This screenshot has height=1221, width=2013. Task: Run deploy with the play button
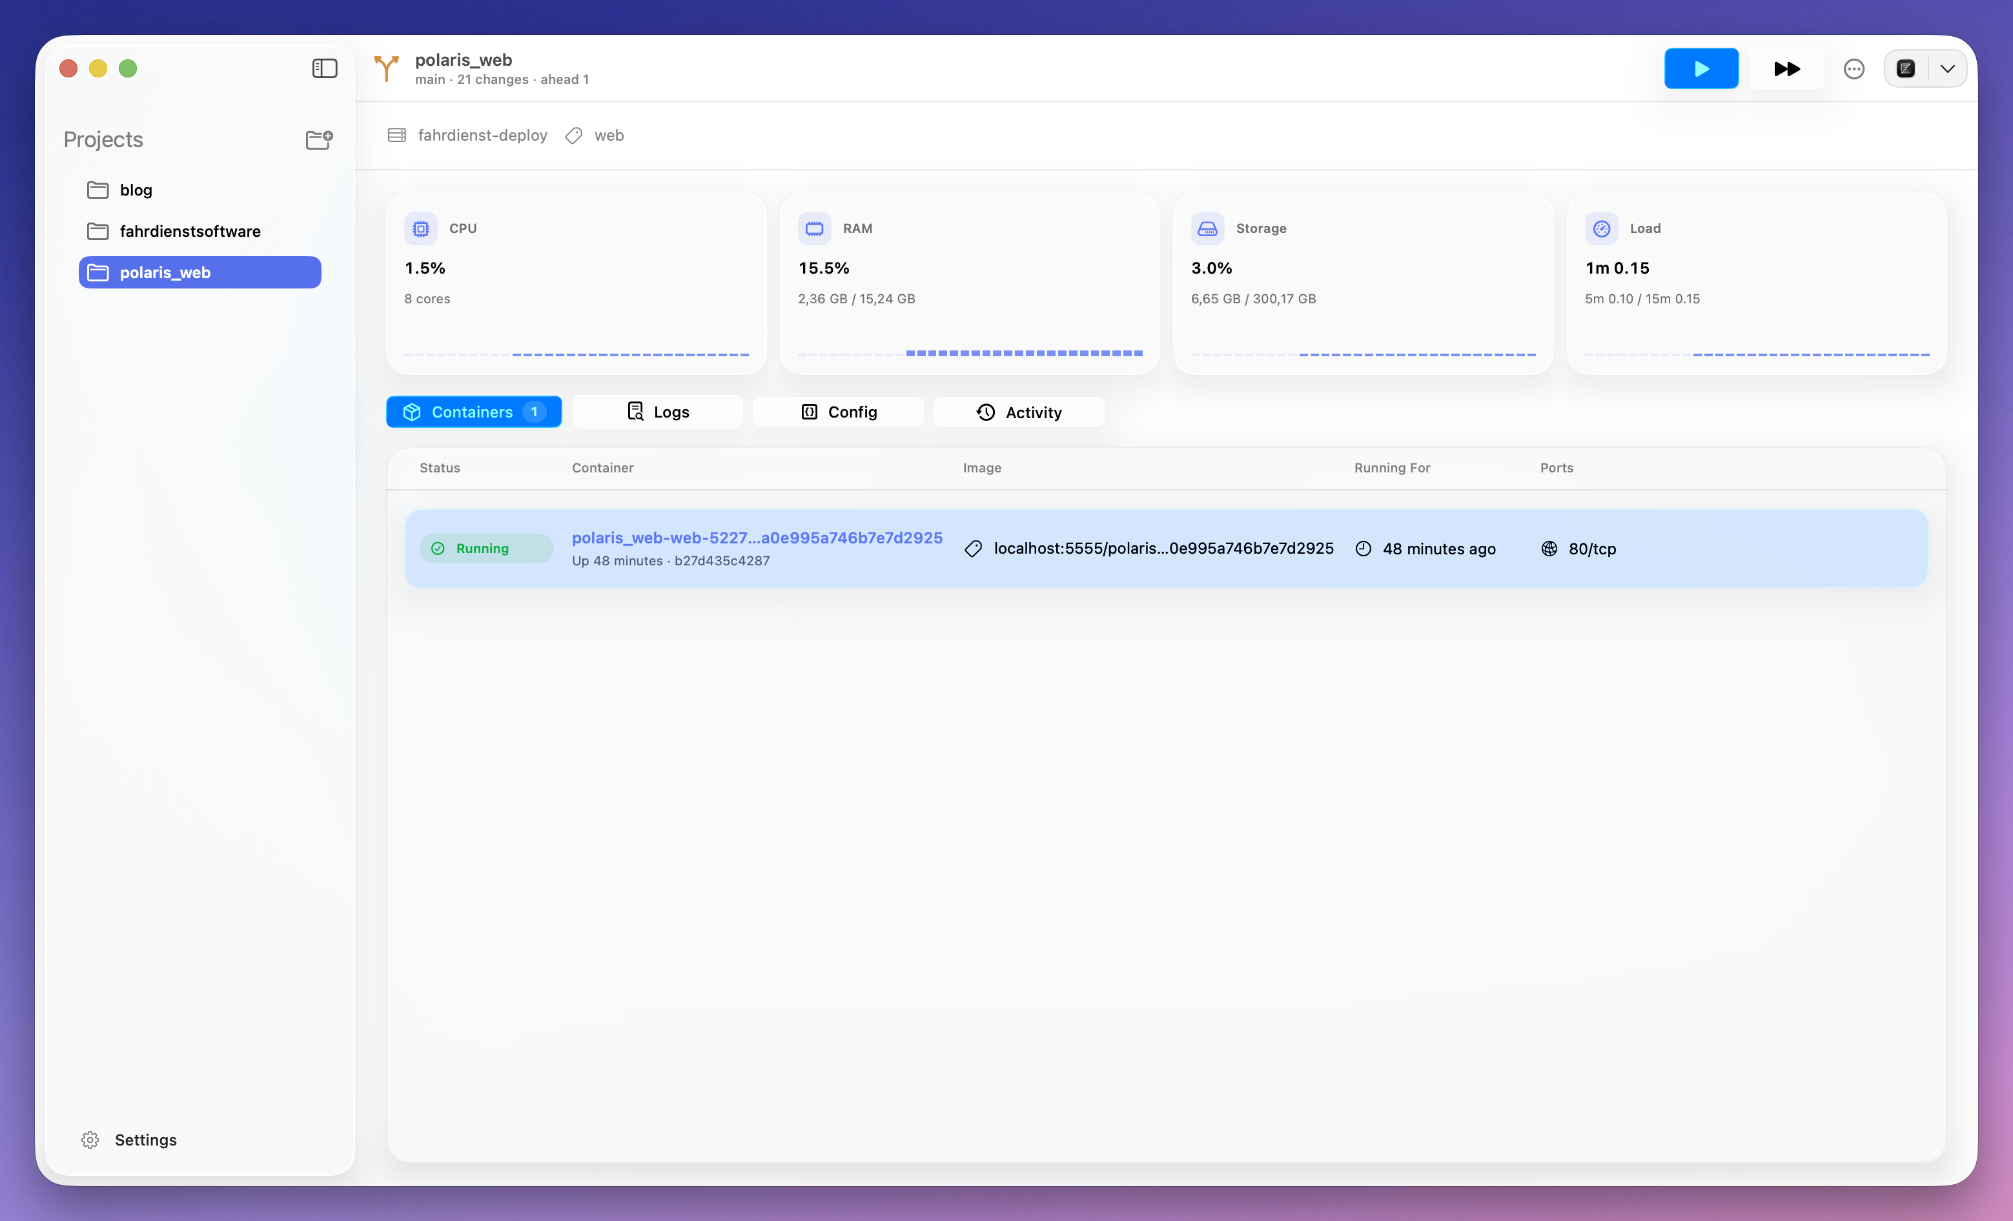1701,68
